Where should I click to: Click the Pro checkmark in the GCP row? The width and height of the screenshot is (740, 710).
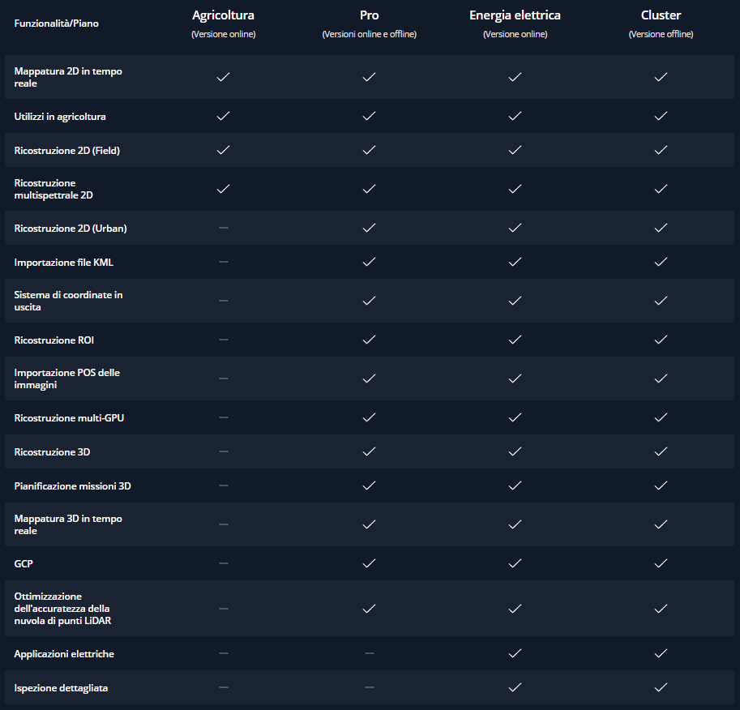pyautogui.click(x=369, y=563)
